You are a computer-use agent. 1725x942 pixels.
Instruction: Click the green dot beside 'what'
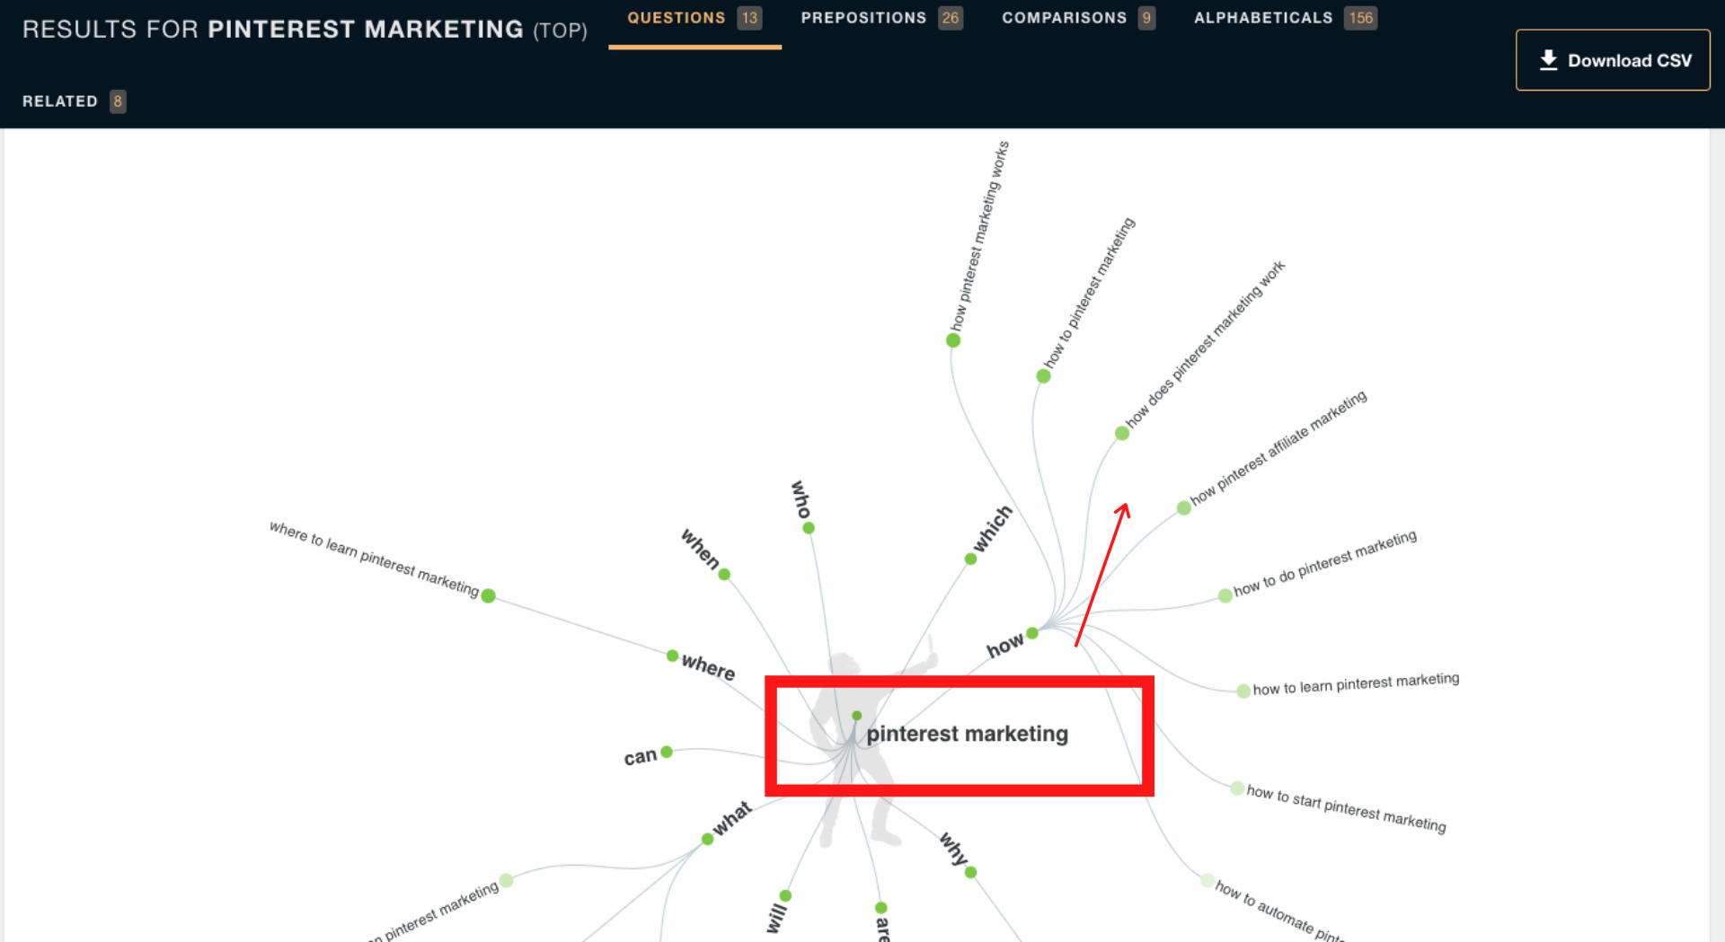coord(707,839)
